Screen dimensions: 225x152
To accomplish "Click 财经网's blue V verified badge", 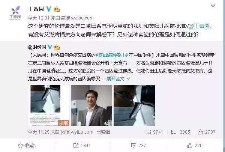I will point(49,47).
